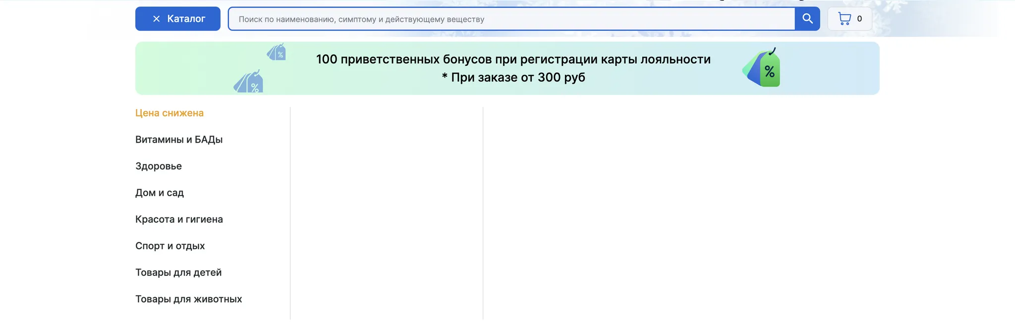Select the Товары для детей category
Image resolution: width=1015 pixels, height=322 pixels.
(178, 272)
